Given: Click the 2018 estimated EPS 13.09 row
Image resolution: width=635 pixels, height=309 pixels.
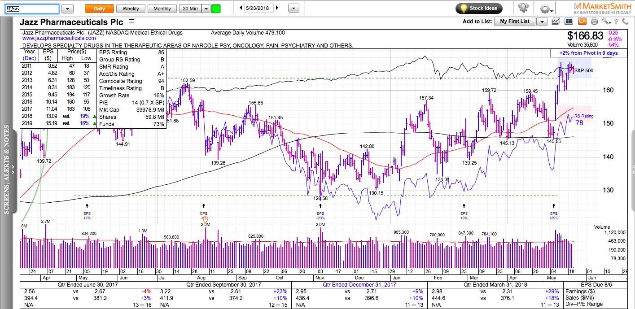Looking at the screenshot, I should [59, 116].
